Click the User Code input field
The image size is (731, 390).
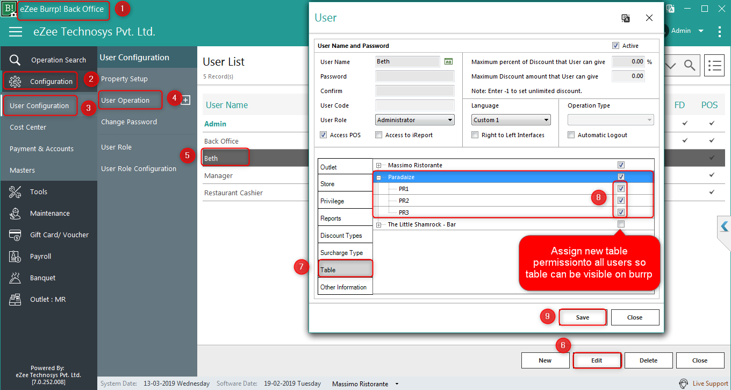(414, 105)
